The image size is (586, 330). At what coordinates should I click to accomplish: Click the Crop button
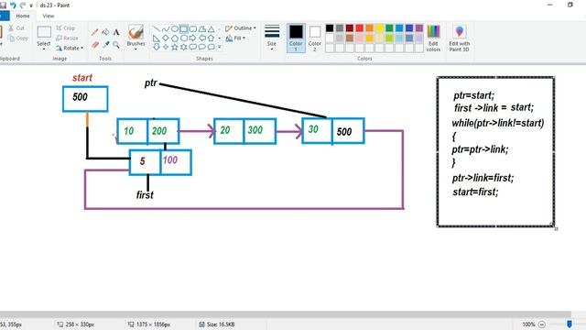coord(66,28)
